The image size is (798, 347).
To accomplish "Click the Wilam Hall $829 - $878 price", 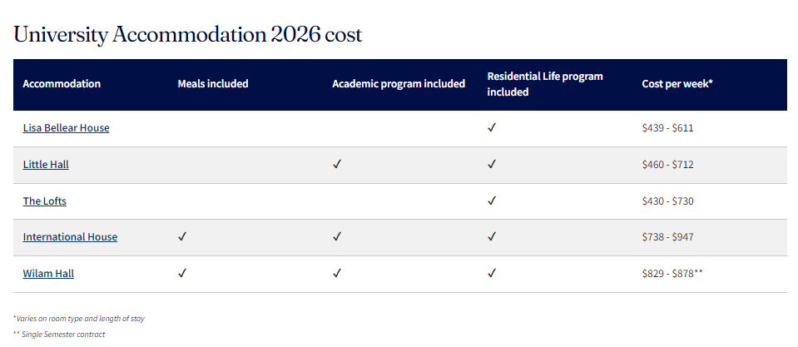I will [667, 274].
